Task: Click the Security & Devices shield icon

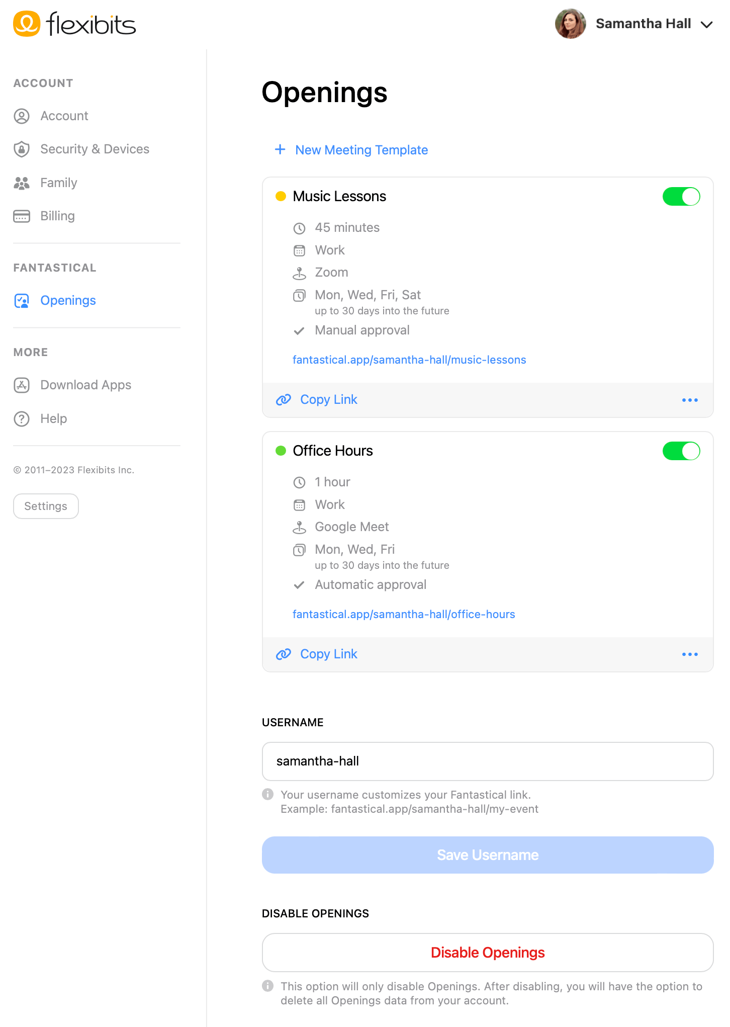Action: tap(22, 149)
